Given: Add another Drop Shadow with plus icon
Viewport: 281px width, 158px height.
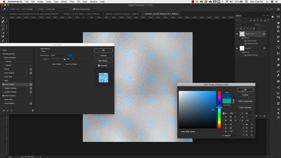Looking at the screenshot, I should [x=31, y=104].
